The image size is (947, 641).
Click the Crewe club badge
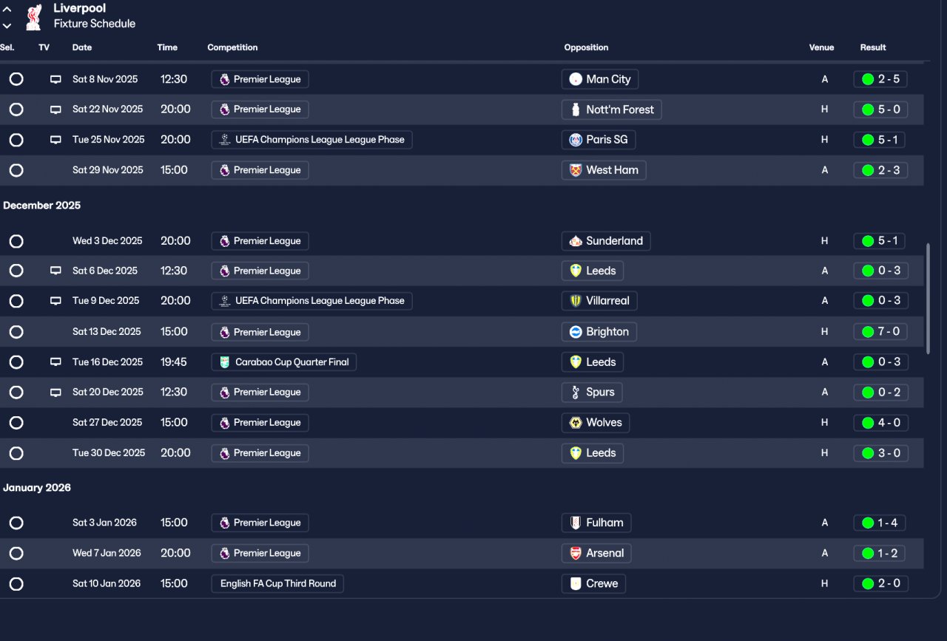tap(576, 583)
